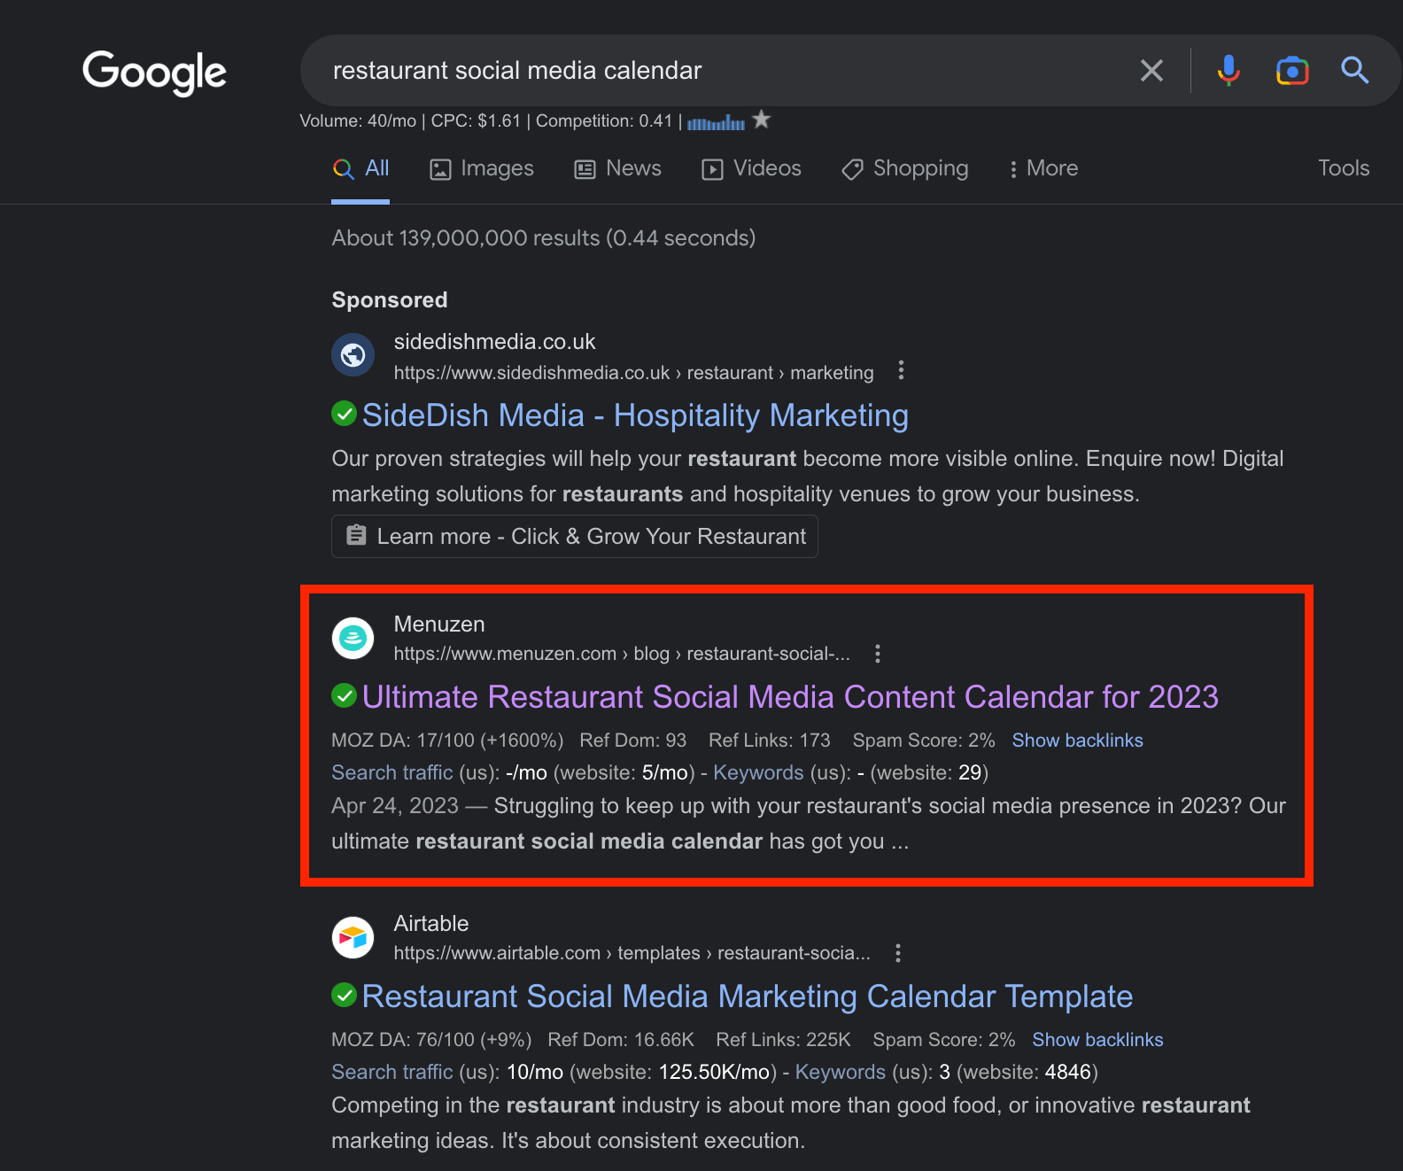Submit search with magnifying glass icon
This screenshot has height=1171, width=1403.
coord(1355,70)
